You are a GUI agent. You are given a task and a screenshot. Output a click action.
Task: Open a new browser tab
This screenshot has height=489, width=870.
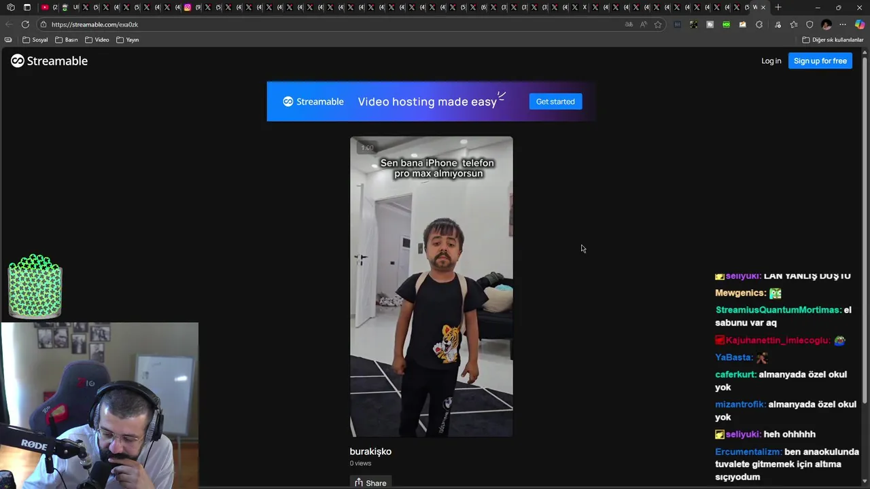click(x=778, y=7)
